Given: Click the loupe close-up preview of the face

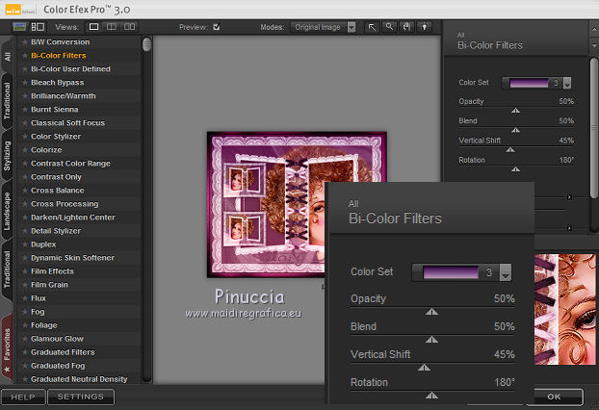Looking at the screenshot, I should [565, 309].
